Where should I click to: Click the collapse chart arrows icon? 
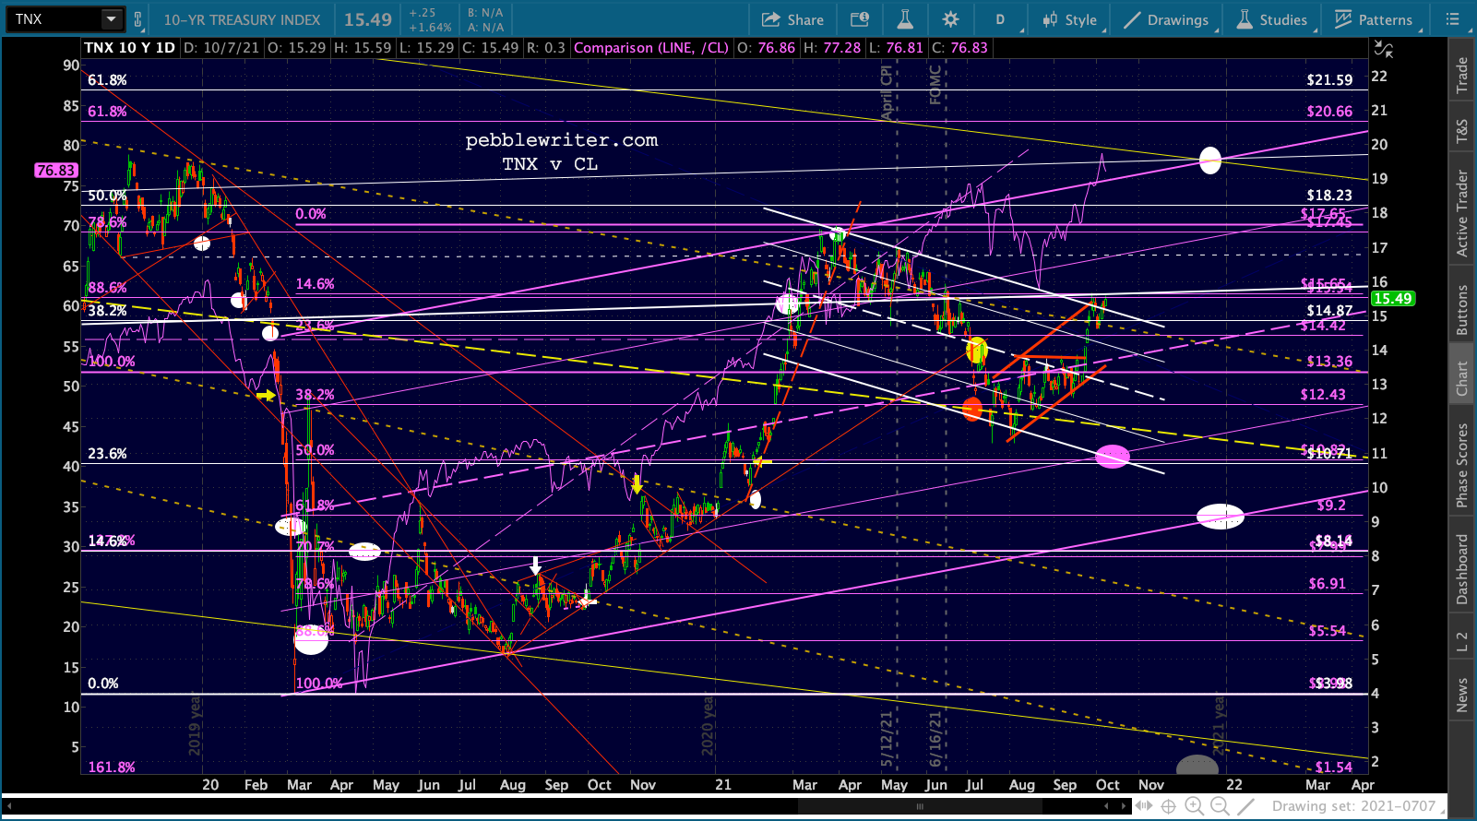pyautogui.click(x=1383, y=50)
